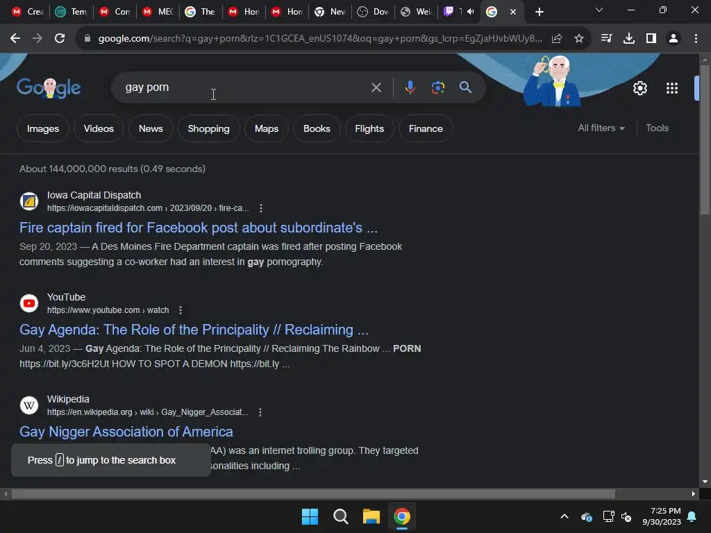Open File Explorer from taskbar
Viewport: 711px width, 533px height.
click(x=371, y=516)
